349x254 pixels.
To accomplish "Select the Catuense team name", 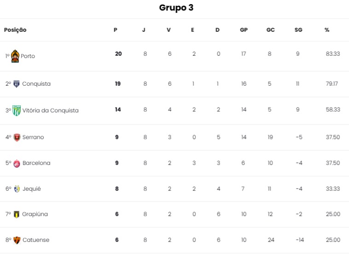I will 36,240.
